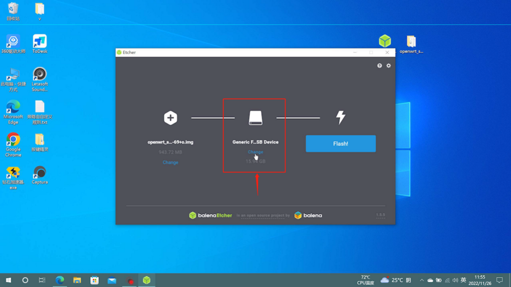The width and height of the screenshot is (511, 287).
Task: Click the balenaEtcher logo in footer
Action: (211, 215)
